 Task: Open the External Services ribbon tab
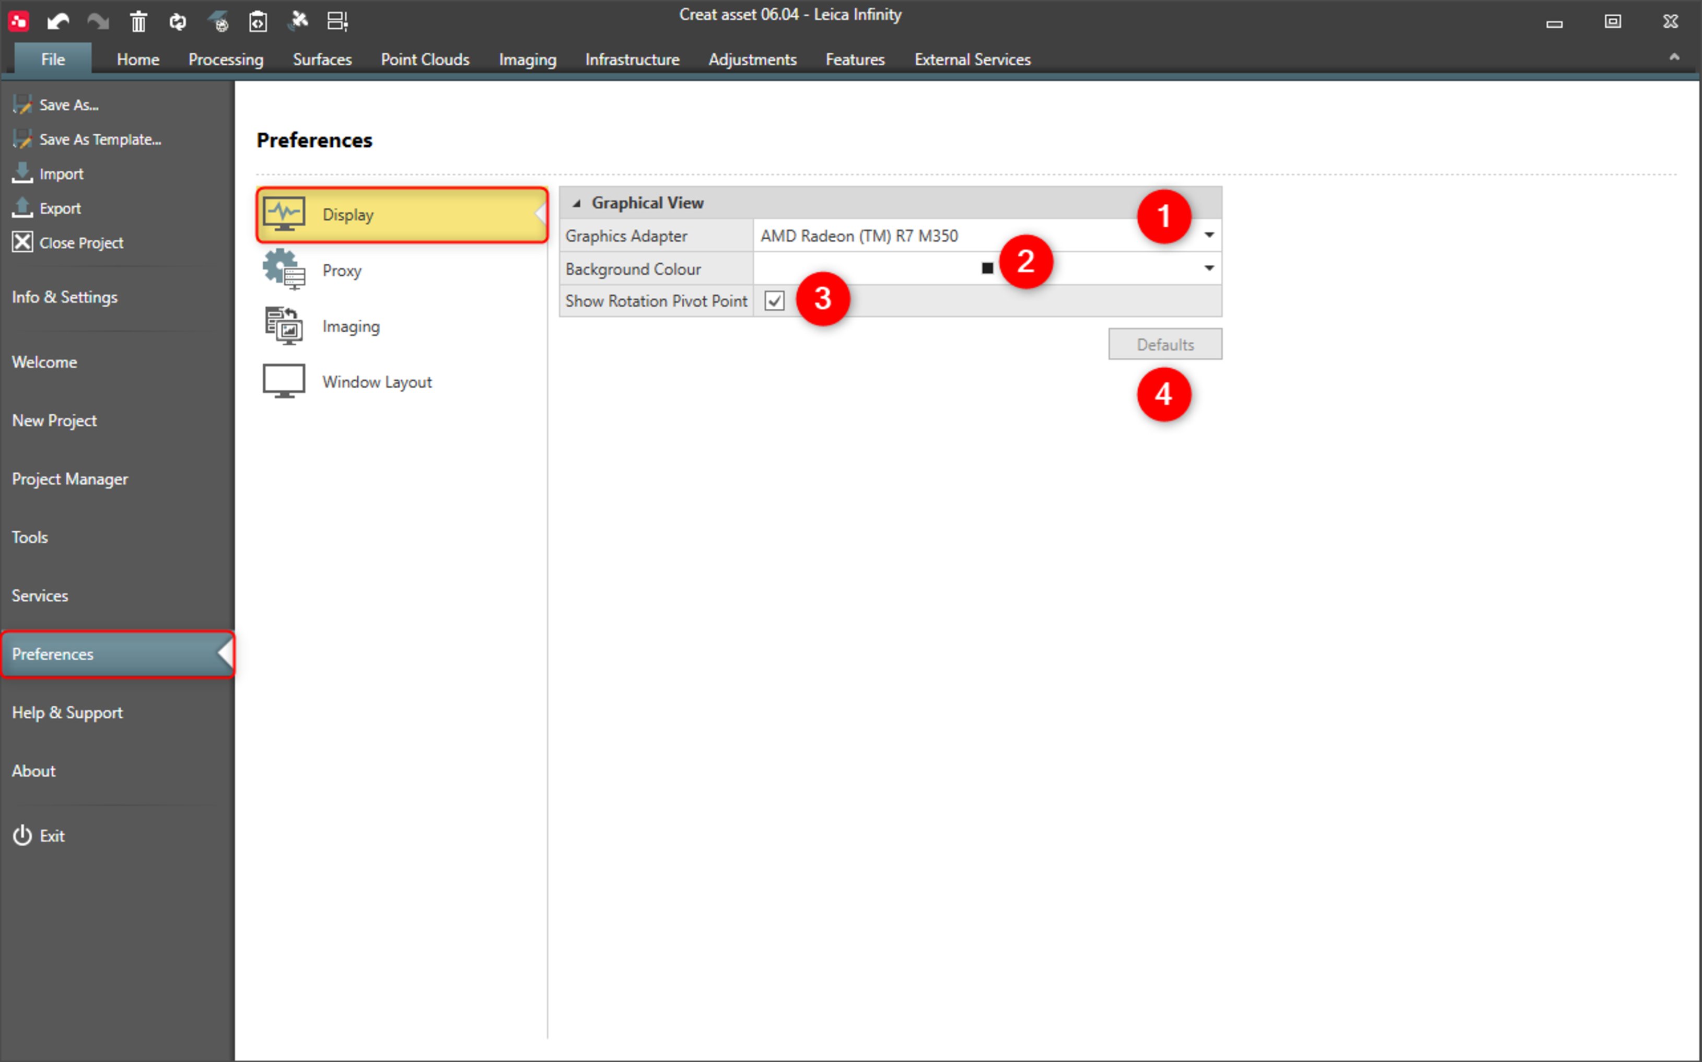tap(972, 60)
